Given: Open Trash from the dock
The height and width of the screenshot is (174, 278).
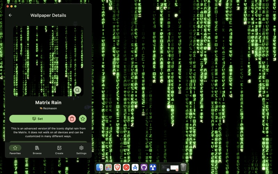Looking at the screenshot, I should pyautogui.click(x=183, y=167).
